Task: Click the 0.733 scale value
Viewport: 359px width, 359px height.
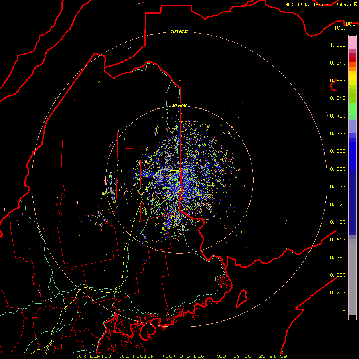Action: (338, 134)
